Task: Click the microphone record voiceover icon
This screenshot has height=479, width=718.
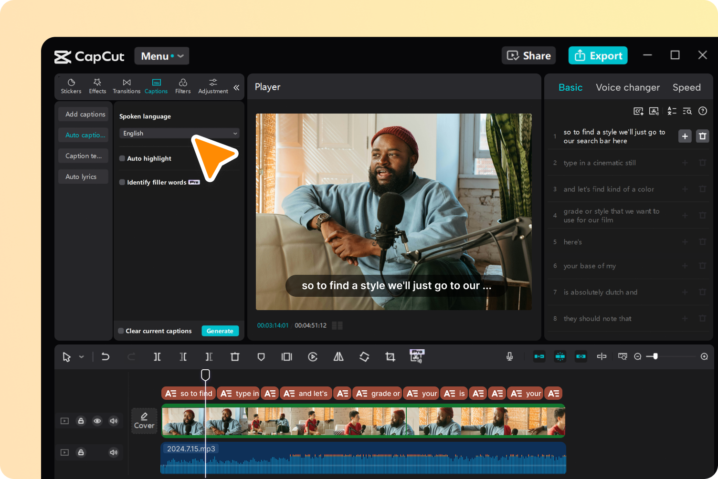Action: [x=509, y=356]
